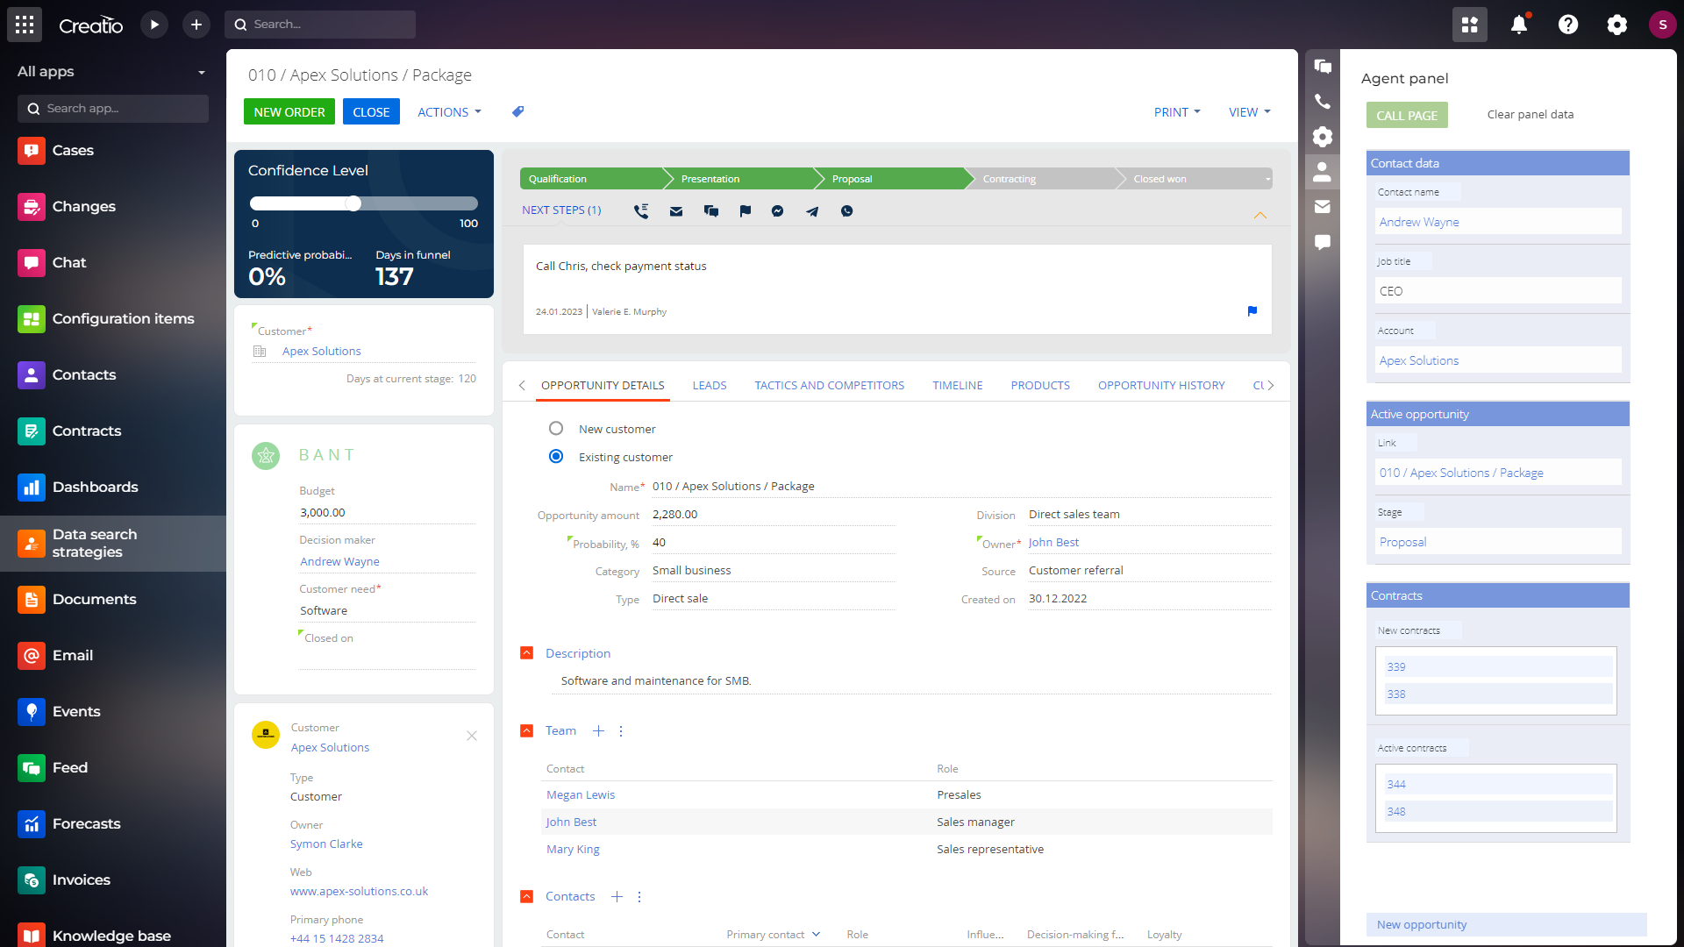
Task: Click the WhatsApp icon in next steps toolbar
Action: (x=846, y=211)
